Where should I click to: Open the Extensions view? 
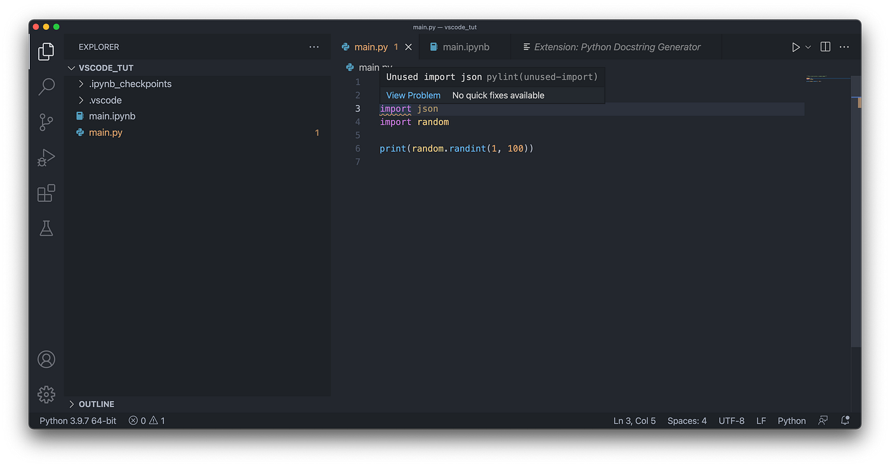[46, 193]
